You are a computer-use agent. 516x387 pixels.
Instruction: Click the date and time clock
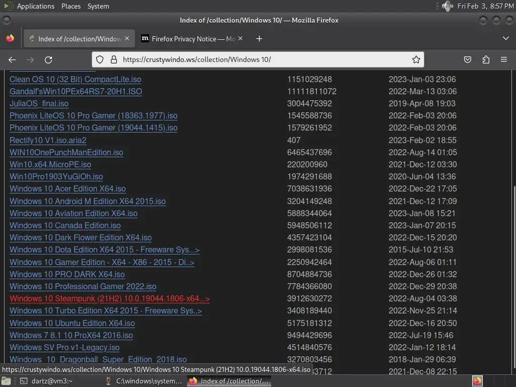tap(485, 6)
